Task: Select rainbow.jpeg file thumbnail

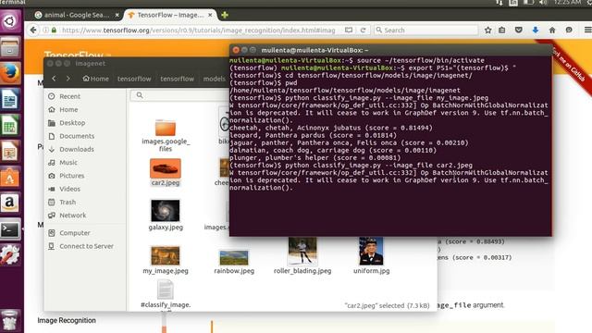Action: tap(234, 258)
